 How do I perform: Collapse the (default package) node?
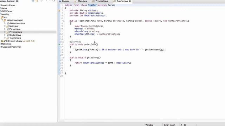(2, 20)
